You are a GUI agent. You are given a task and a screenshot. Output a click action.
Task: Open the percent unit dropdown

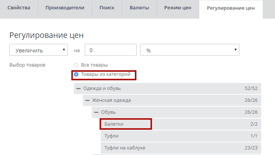[189, 50]
